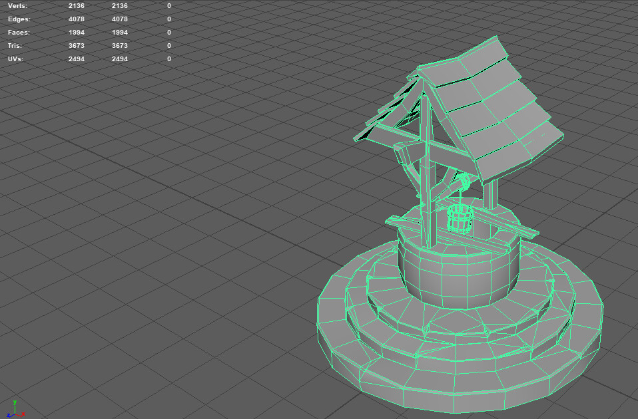The width and height of the screenshot is (638, 419).
Task: Click the Verts: label in the poly count display
Action: (17, 6)
